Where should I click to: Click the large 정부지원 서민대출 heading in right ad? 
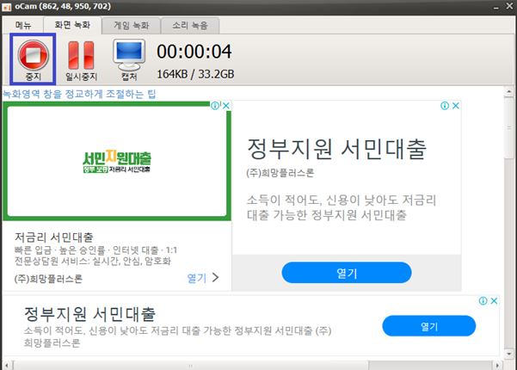tap(336, 149)
